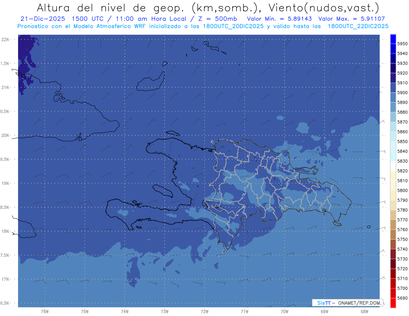This screenshot has height=316, width=409.
Task: Click the 70W longitude label
Action: coord(285,312)
